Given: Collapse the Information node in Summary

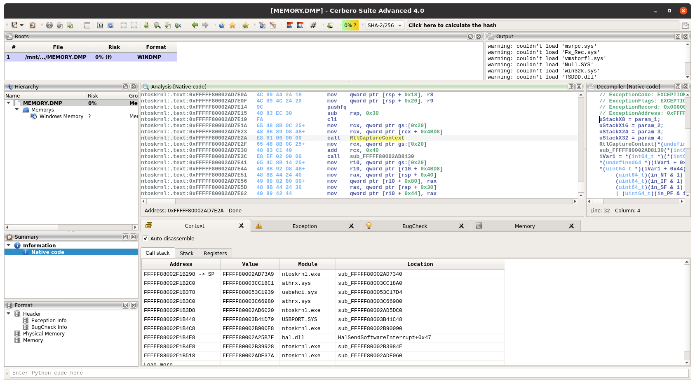Looking at the screenshot, I should click(x=9, y=245).
